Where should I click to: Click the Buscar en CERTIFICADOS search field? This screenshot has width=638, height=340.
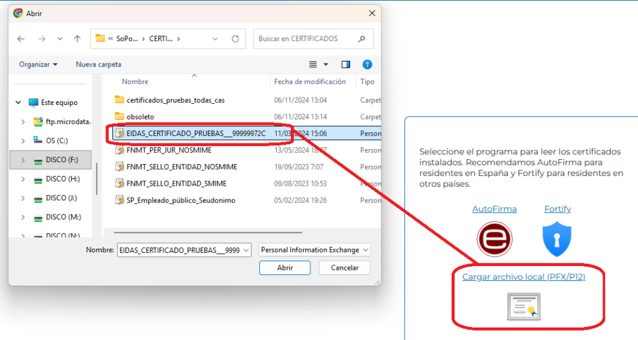pyautogui.click(x=305, y=39)
